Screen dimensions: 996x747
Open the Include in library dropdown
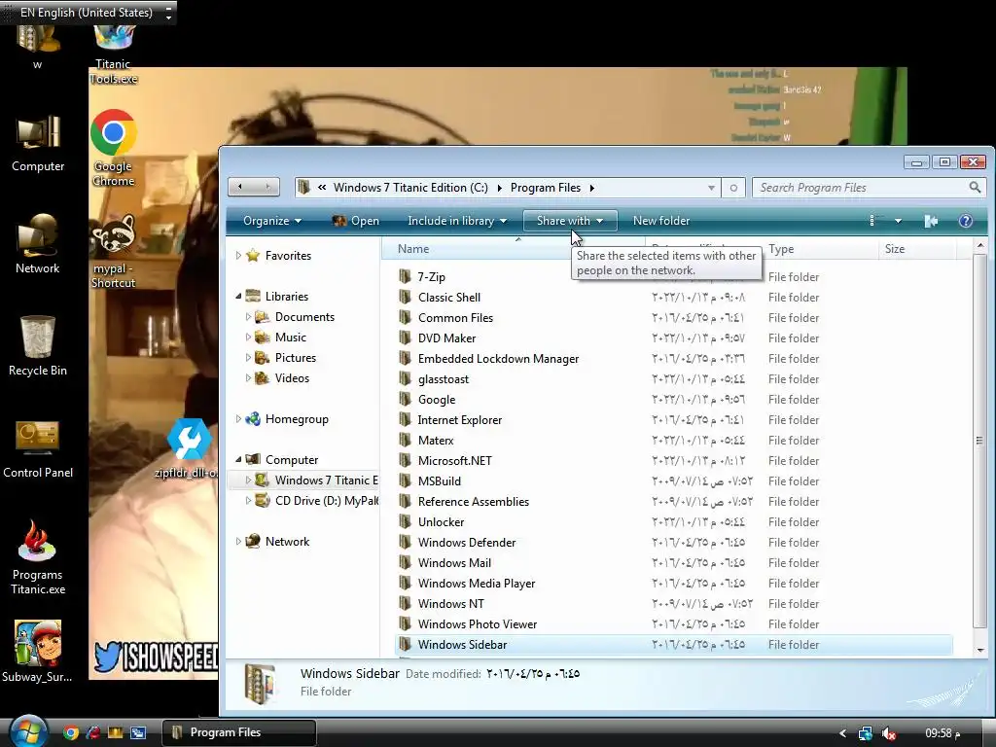tap(457, 221)
